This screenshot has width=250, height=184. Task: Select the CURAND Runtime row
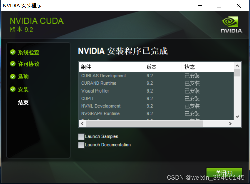pos(156,83)
